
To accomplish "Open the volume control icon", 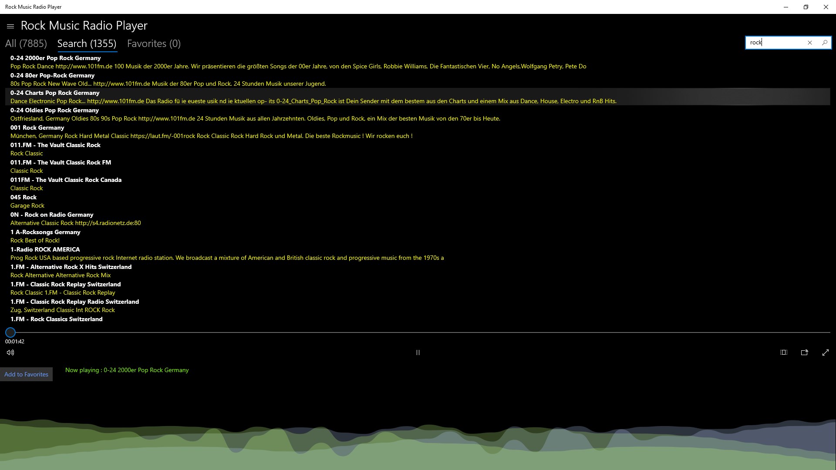I will [x=10, y=352].
